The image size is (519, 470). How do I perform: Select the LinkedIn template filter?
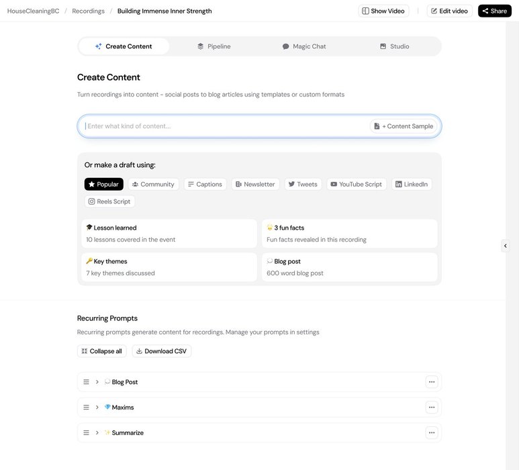tap(412, 185)
